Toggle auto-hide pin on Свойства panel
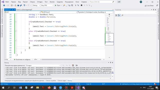Screen dimensions: 160x90 click(153, 10)
